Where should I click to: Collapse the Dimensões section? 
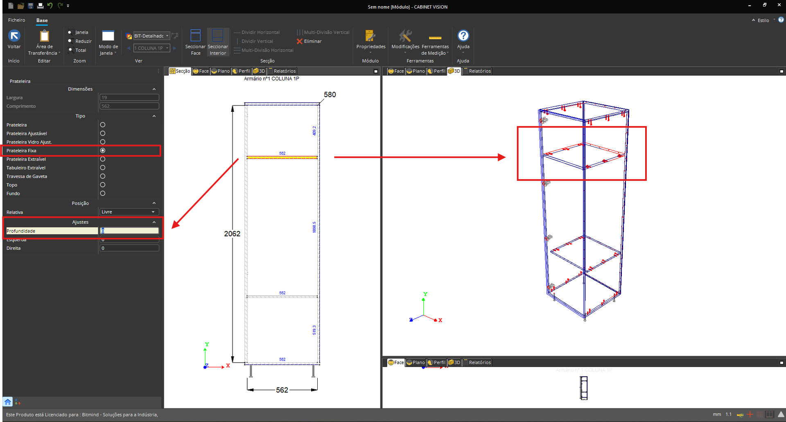coord(154,89)
